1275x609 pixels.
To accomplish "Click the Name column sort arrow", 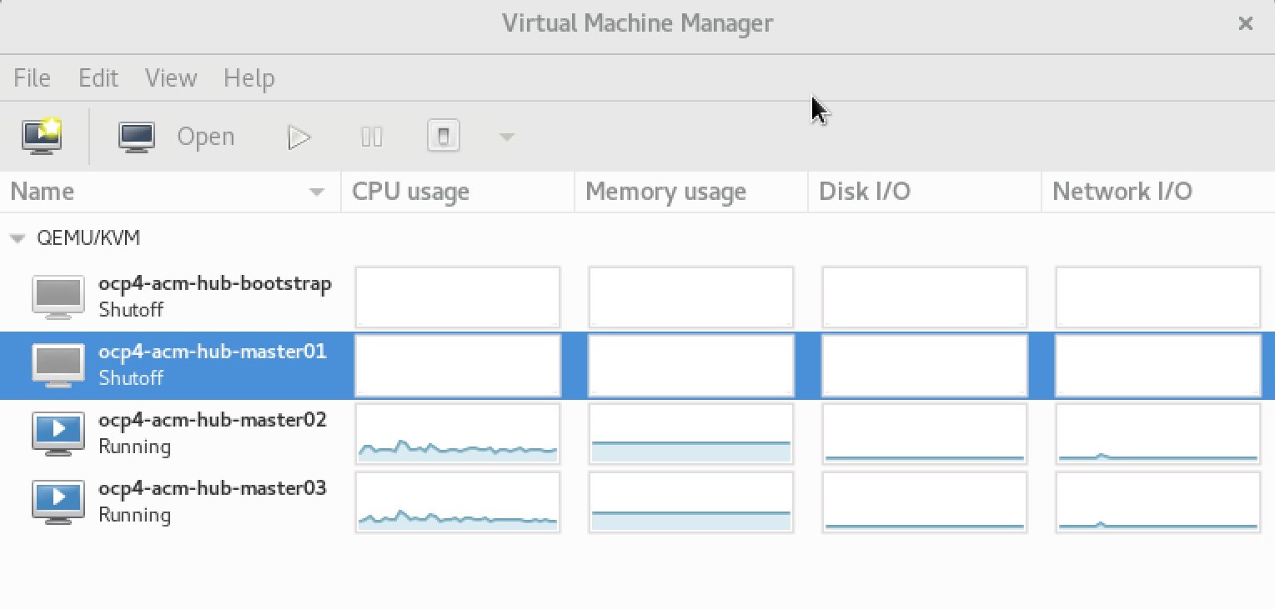I will 316,192.
